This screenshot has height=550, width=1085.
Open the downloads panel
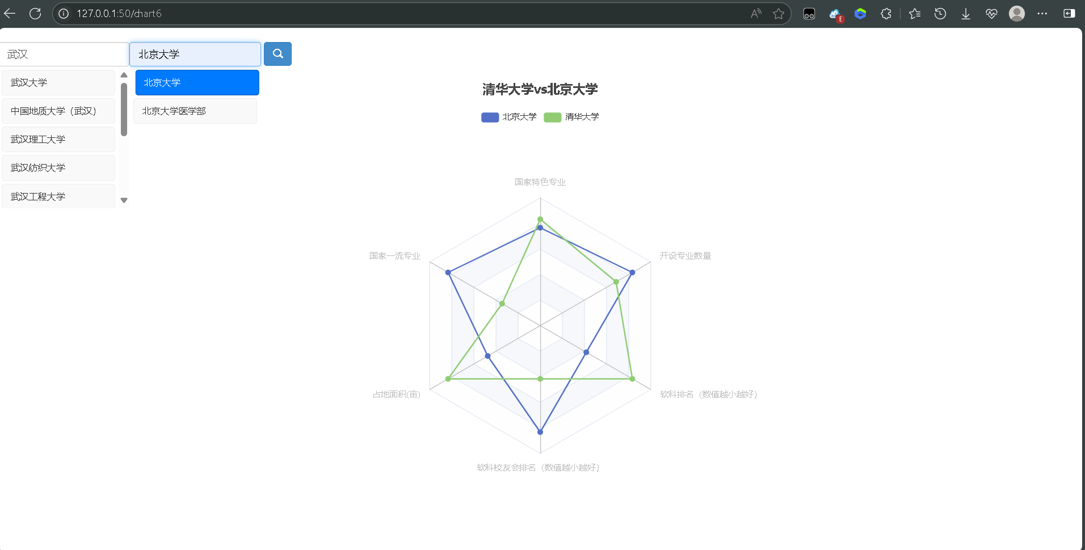(x=966, y=14)
